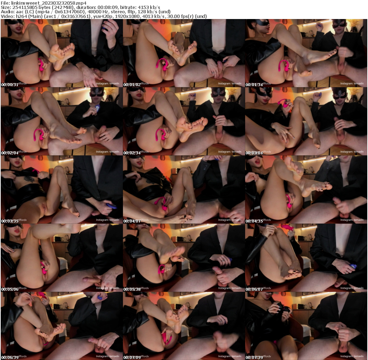Click the Instagram: temaeln watermark text
This screenshot has height=360, width=368.
pos(107,83)
